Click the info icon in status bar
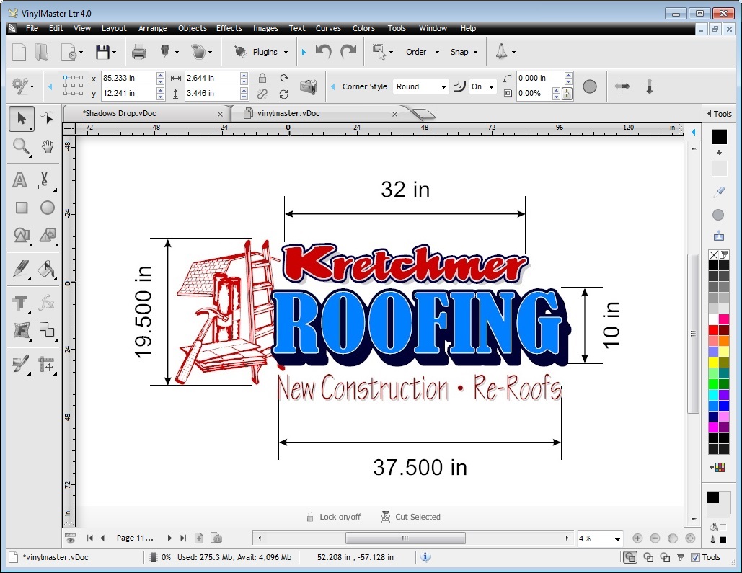This screenshot has height=573, width=742. 425,557
